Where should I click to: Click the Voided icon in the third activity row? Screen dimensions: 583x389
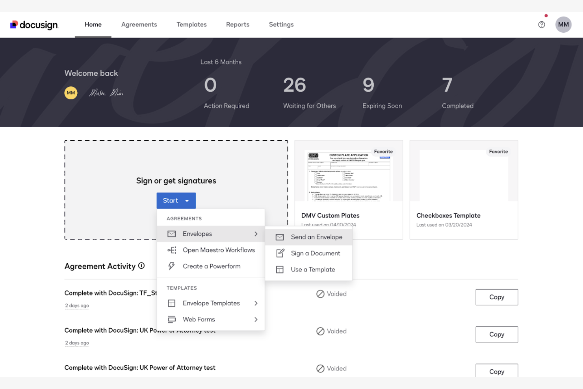click(x=320, y=369)
